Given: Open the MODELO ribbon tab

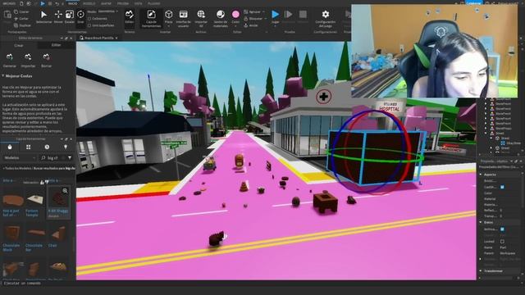Looking at the screenshot, I should 89,3.
